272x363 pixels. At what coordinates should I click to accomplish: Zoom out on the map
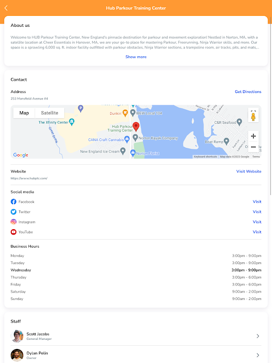coord(253,147)
